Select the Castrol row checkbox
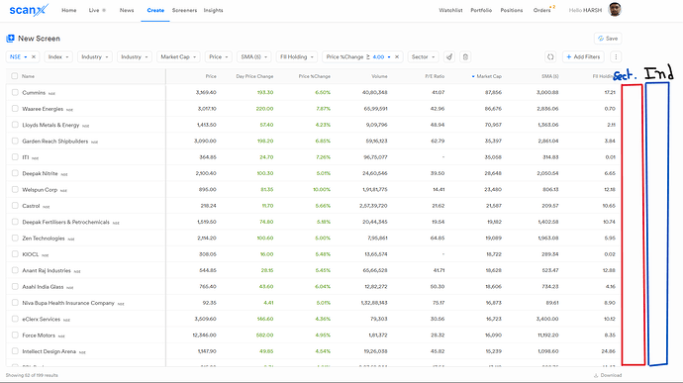 tap(15, 206)
